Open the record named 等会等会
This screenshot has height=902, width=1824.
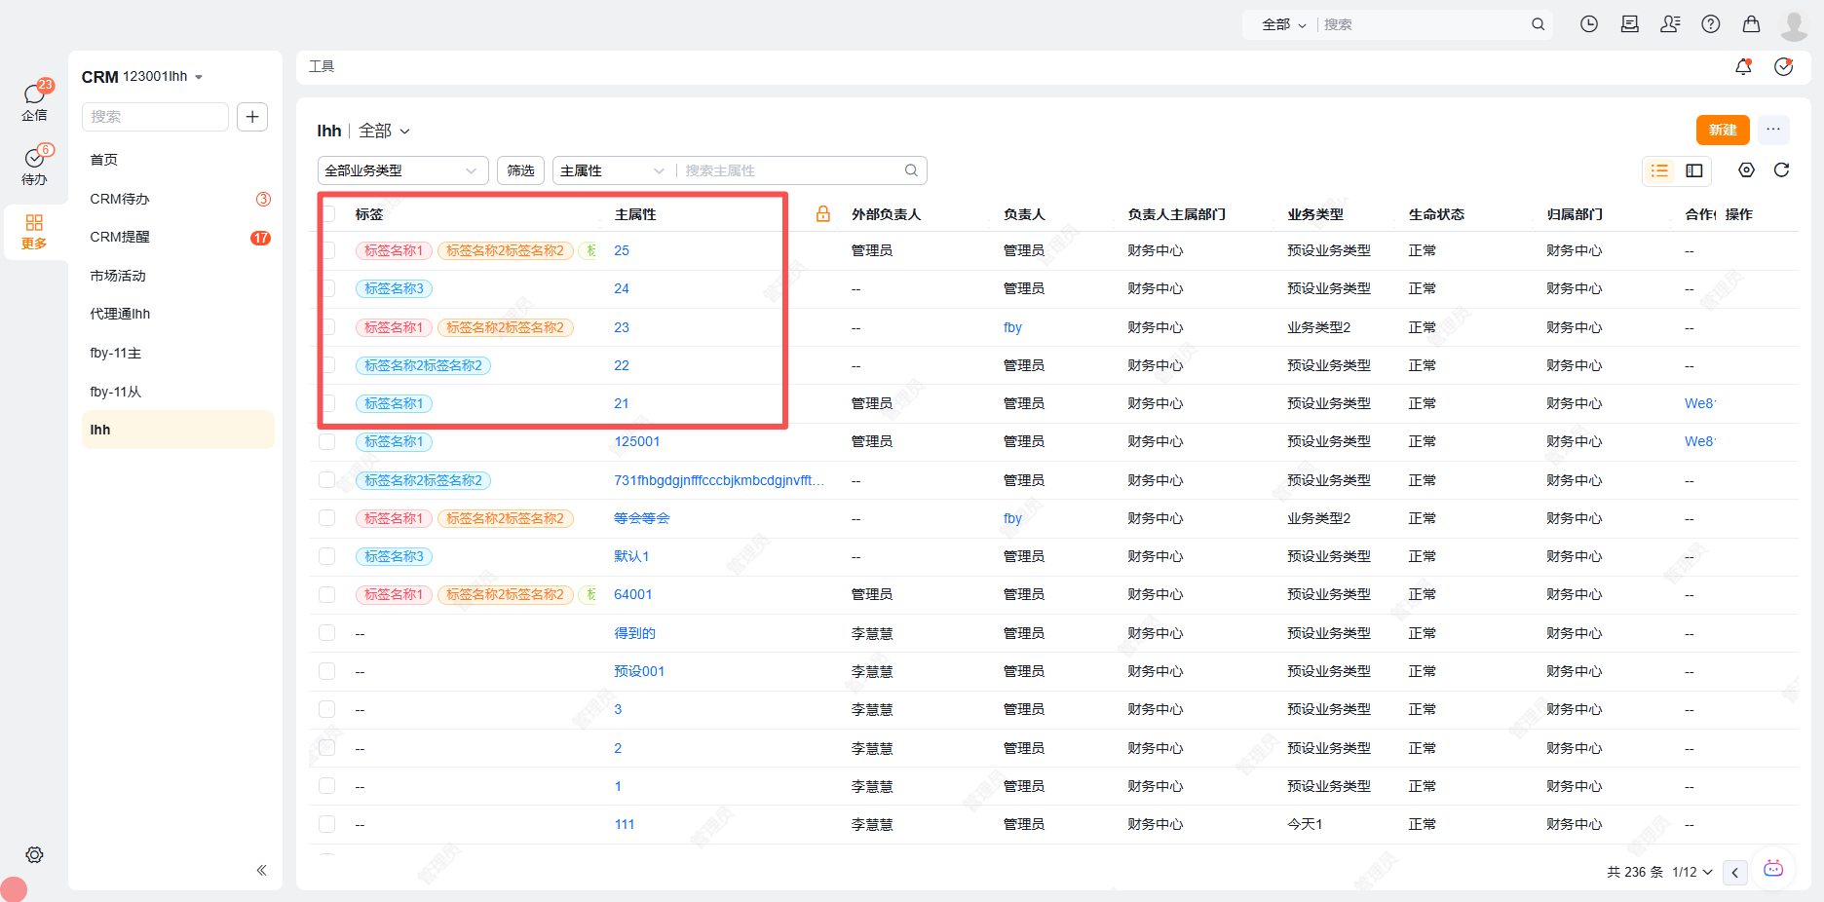click(642, 517)
